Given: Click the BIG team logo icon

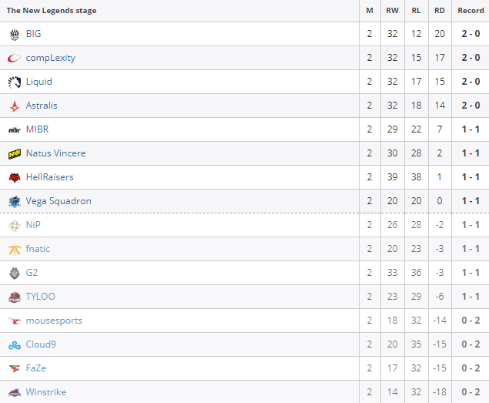Looking at the screenshot, I should pos(15,34).
